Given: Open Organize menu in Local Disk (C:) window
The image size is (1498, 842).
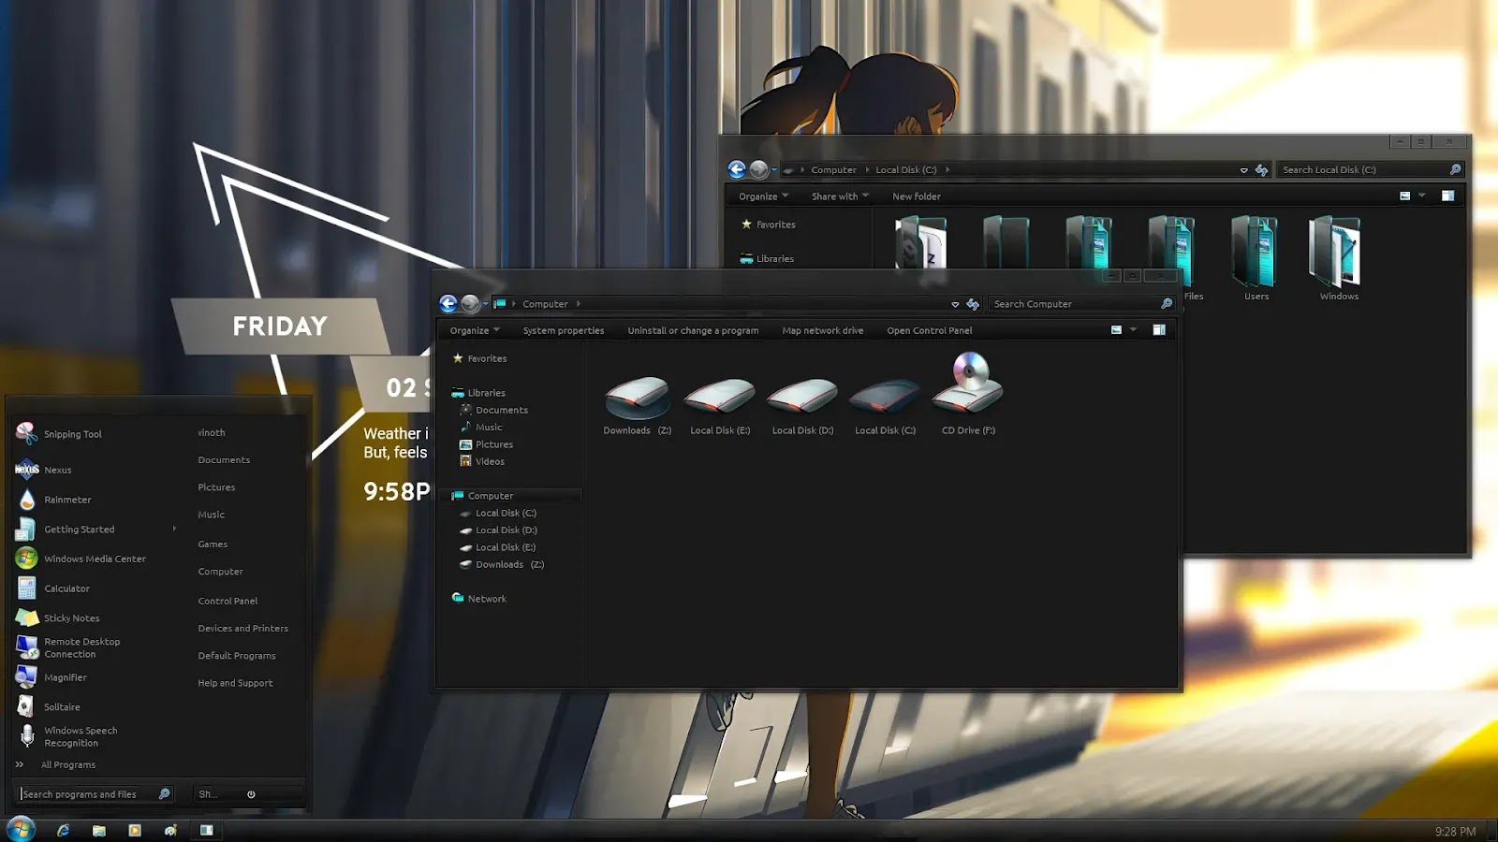Looking at the screenshot, I should point(763,196).
